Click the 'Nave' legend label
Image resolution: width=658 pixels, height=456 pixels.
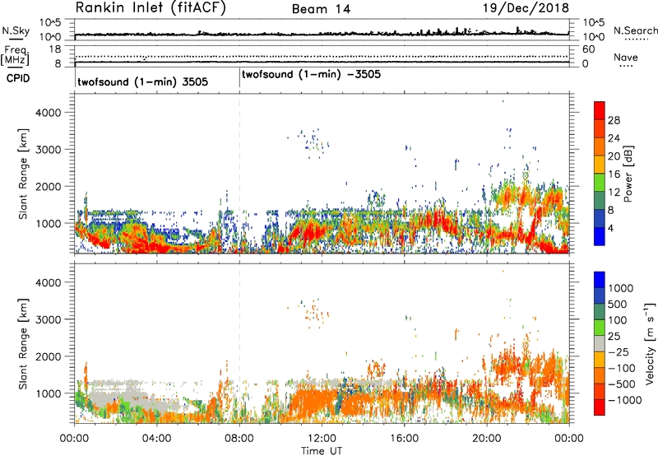point(626,58)
